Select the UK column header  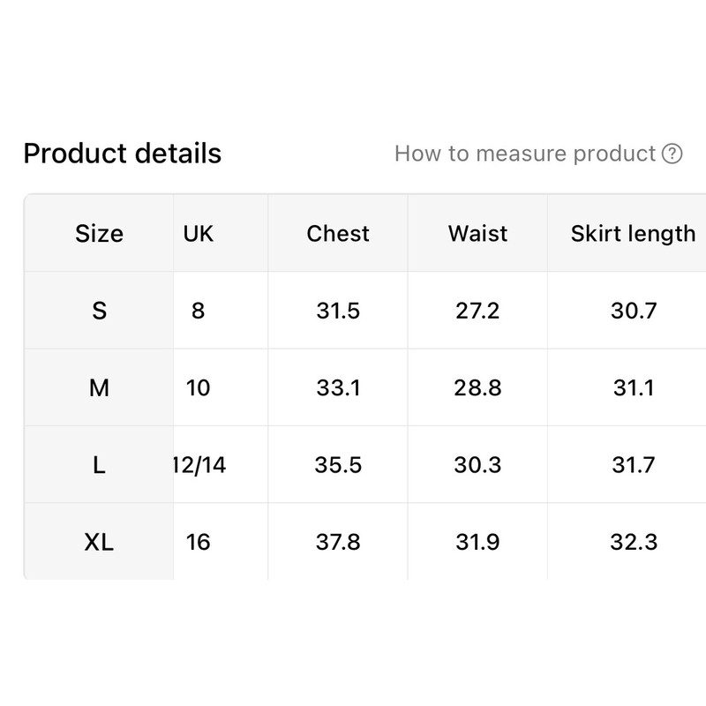pyautogui.click(x=199, y=234)
